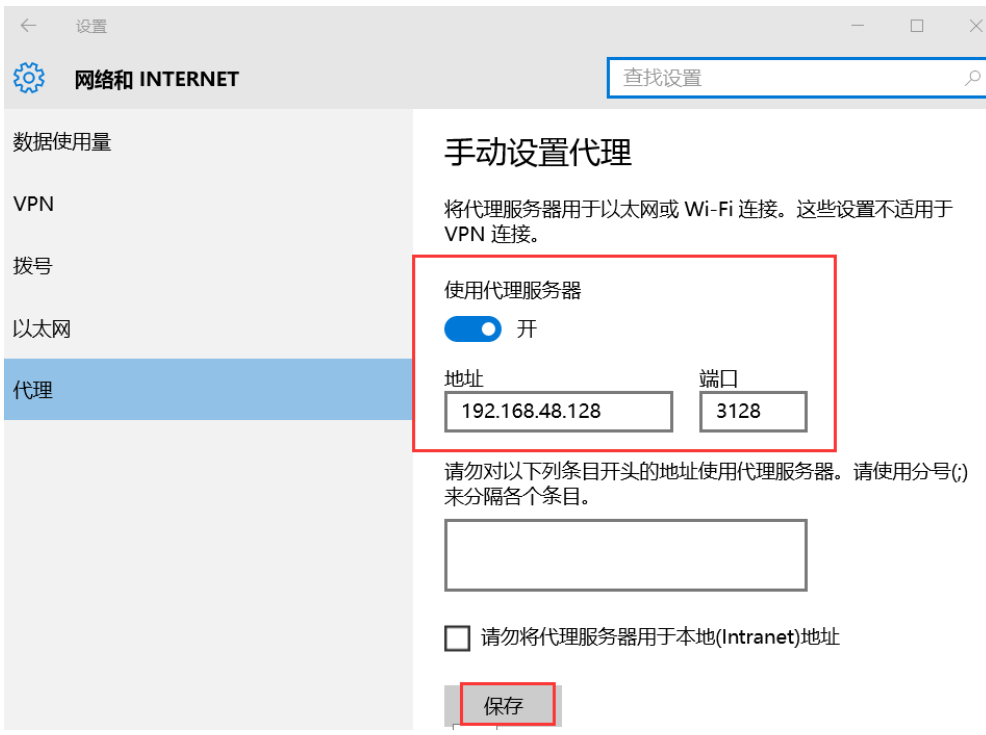Minimize the Settings window
The height and width of the screenshot is (735, 986).
pyautogui.click(x=857, y=25)
